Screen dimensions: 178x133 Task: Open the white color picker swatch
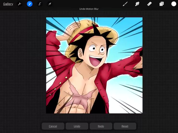tap(174, 4)
